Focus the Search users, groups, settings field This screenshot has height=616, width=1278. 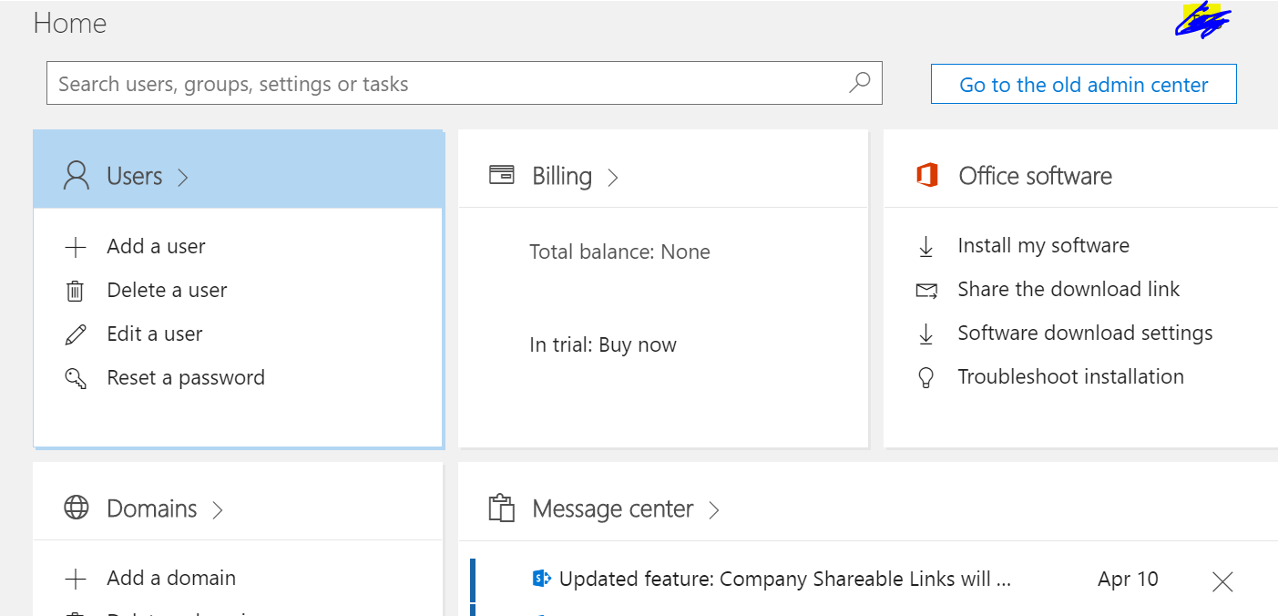click(x=465, y=84)
